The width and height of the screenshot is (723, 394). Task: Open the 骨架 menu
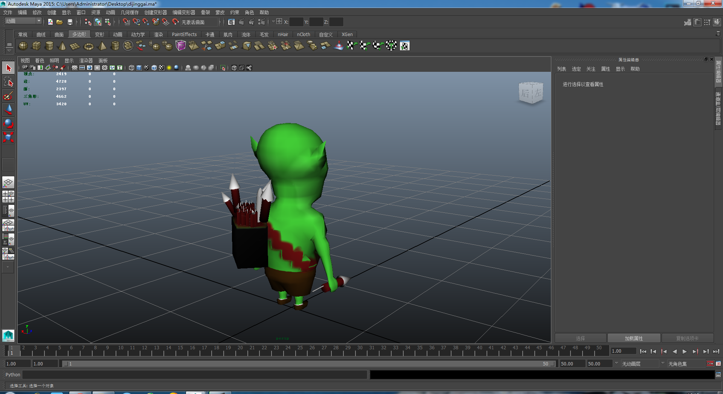click(x=205, y=12)
